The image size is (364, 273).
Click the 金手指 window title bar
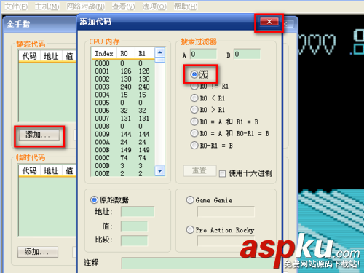40,24
